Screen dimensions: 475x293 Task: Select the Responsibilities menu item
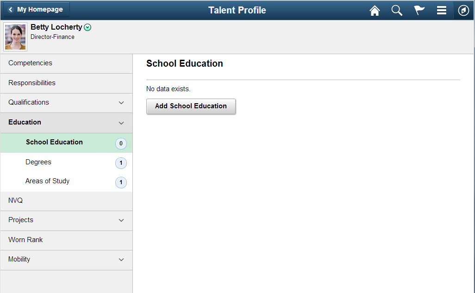[66, 83]
